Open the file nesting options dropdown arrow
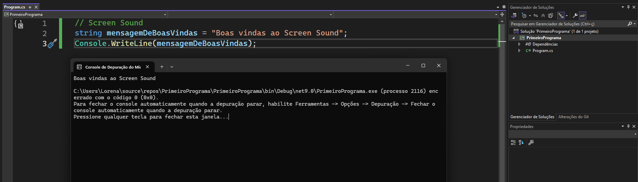This screenshot has width=638, height=182. (567, 16)
